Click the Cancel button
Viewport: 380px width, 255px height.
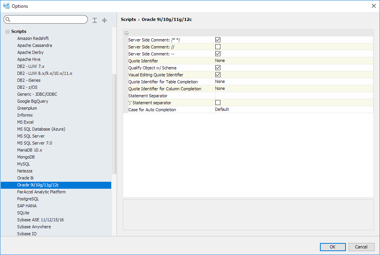coord(361,247)
